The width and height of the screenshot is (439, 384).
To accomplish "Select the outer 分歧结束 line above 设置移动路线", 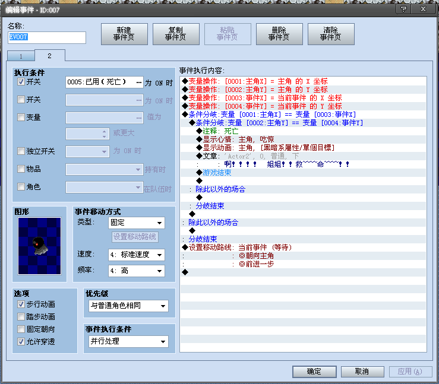I will click(x=303, y=239).
